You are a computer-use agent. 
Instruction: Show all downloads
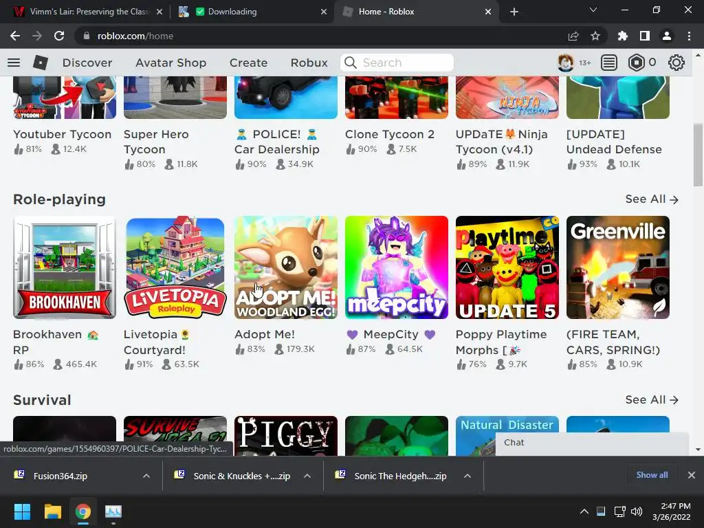coord(652,475)
